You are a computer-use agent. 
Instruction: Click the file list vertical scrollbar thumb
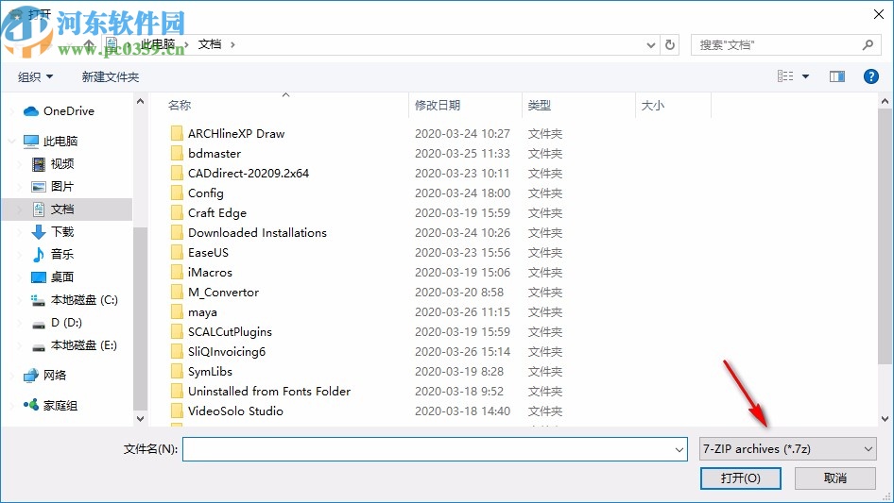coord(885,237)
